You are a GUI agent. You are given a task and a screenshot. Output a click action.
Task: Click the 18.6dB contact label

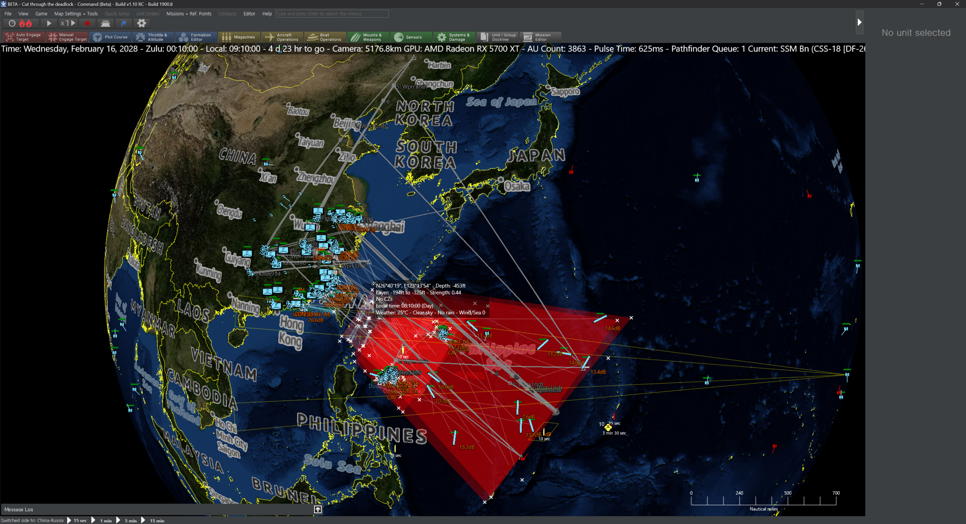point(446,387)
